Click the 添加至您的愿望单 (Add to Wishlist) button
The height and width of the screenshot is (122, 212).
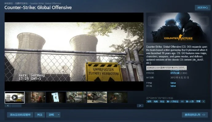point(20,115)
